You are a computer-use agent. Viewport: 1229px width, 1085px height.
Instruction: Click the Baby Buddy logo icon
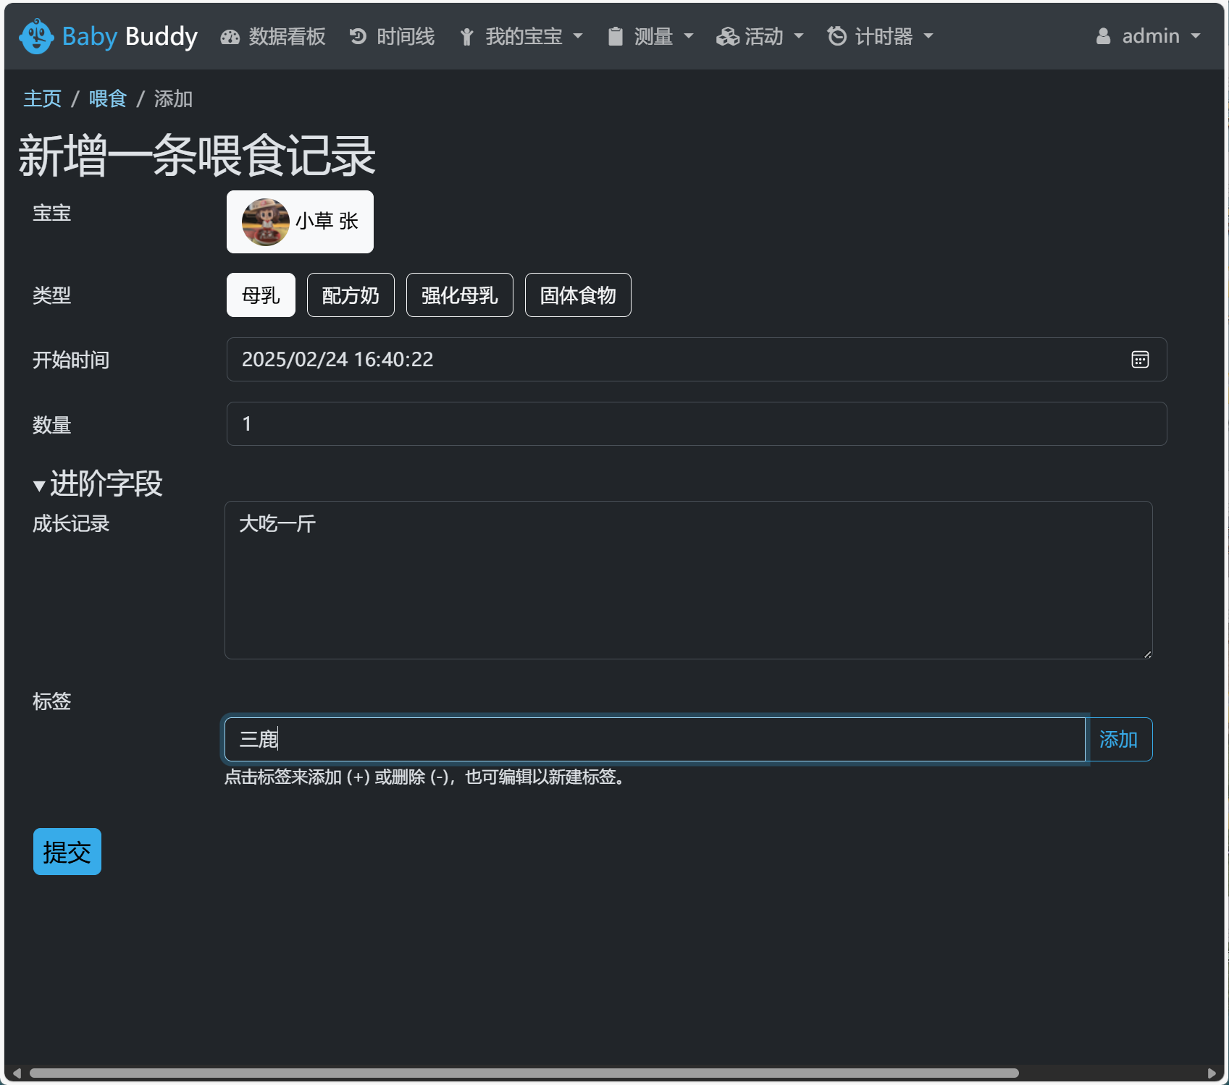36,35
